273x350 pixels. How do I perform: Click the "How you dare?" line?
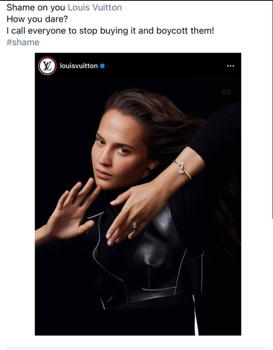37,19
